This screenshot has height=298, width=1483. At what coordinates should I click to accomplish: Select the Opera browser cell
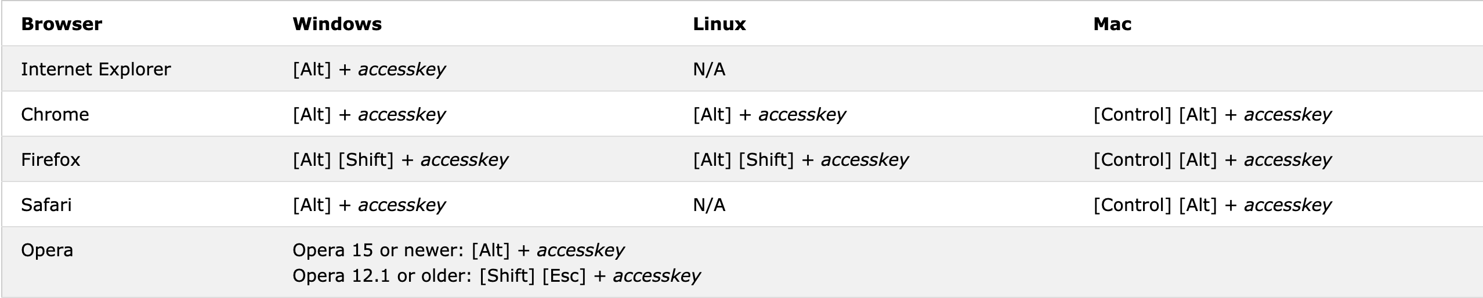(47, 250)
